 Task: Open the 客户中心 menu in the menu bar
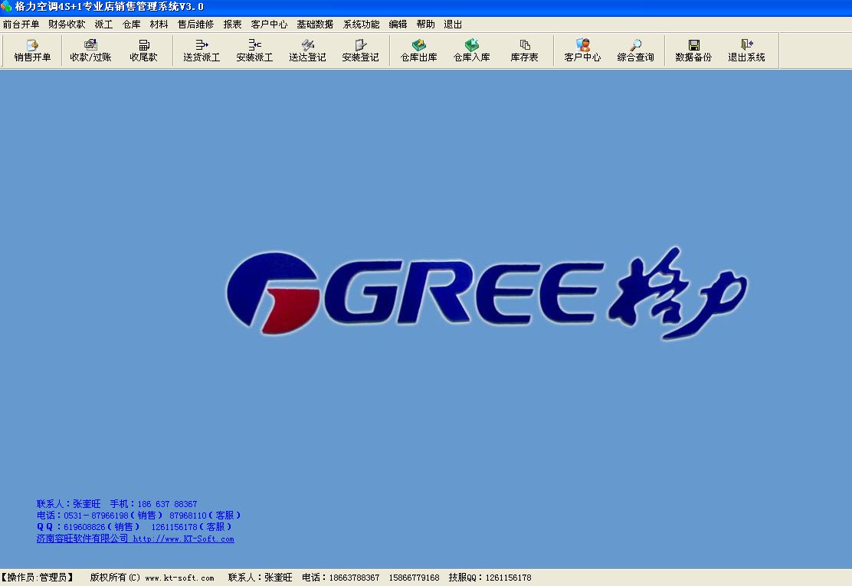(x=269, y=25)
